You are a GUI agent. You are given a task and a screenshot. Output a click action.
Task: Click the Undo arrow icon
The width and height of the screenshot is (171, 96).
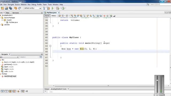coord(15,8)
